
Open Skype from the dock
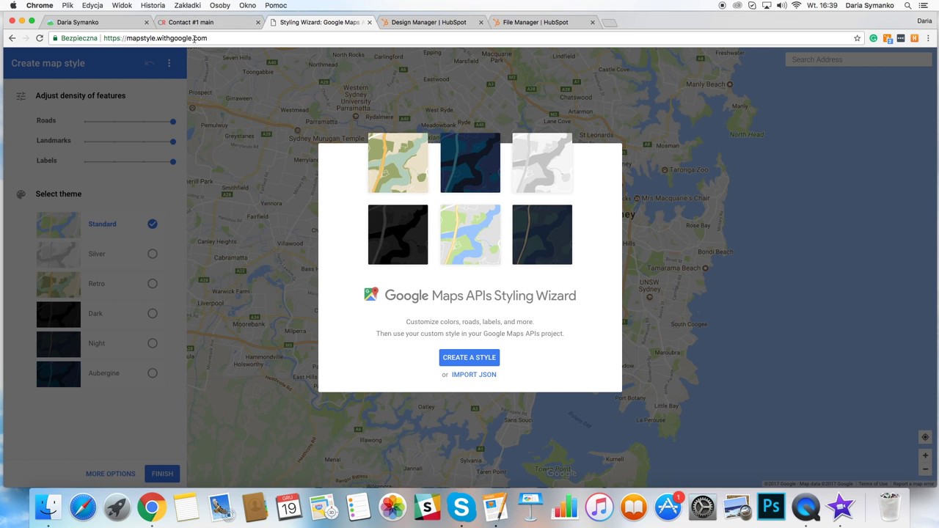[461, 507]
